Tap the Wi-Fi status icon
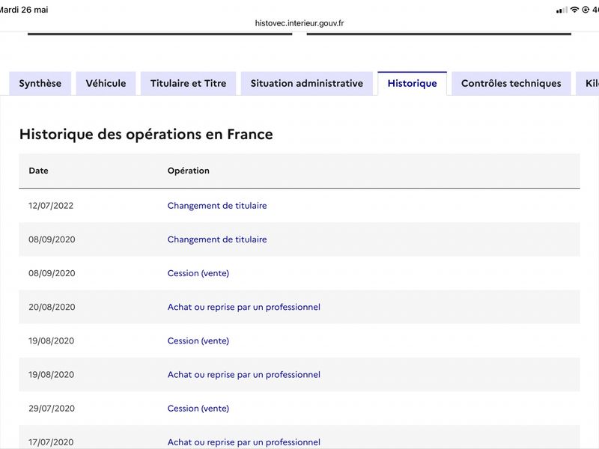Viewport: 599px width, 449px height. click(574, 10)
